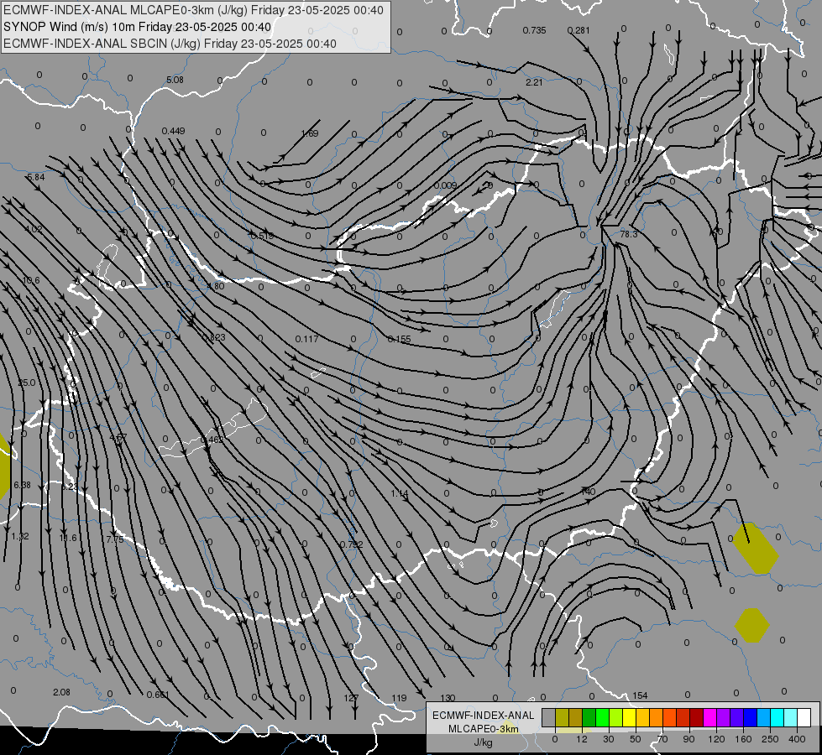The height and width of the screenshot is (755, 822).
Task: Select the bright green colorbar swatch
Action: coord(603,717)
